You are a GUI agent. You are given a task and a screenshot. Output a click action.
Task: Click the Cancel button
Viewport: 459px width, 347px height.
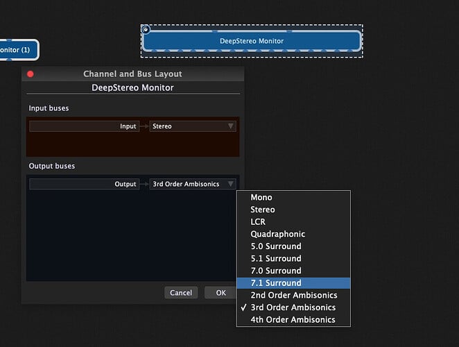(181, 293)
